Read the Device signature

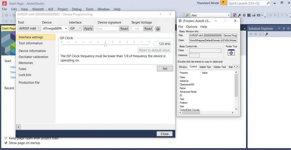coord(124,28)
